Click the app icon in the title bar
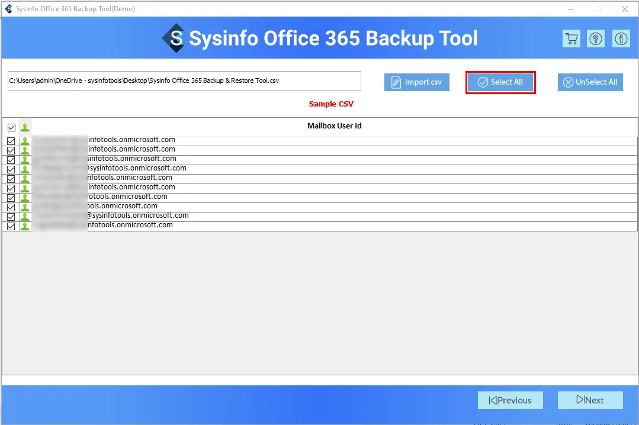This screenshot has height=425, width=639. [8, 8]
